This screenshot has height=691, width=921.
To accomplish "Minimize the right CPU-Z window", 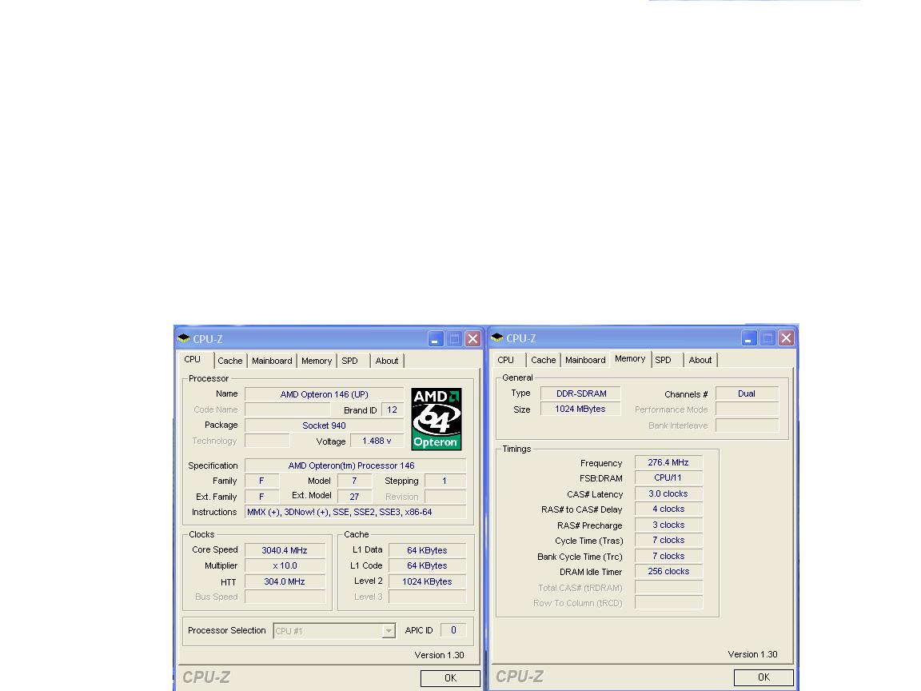I will pos(749,338).
